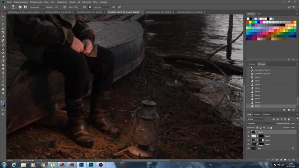Select the Pen tool
The height and width of the screenshot is (168, 299).
pos(3,73)
